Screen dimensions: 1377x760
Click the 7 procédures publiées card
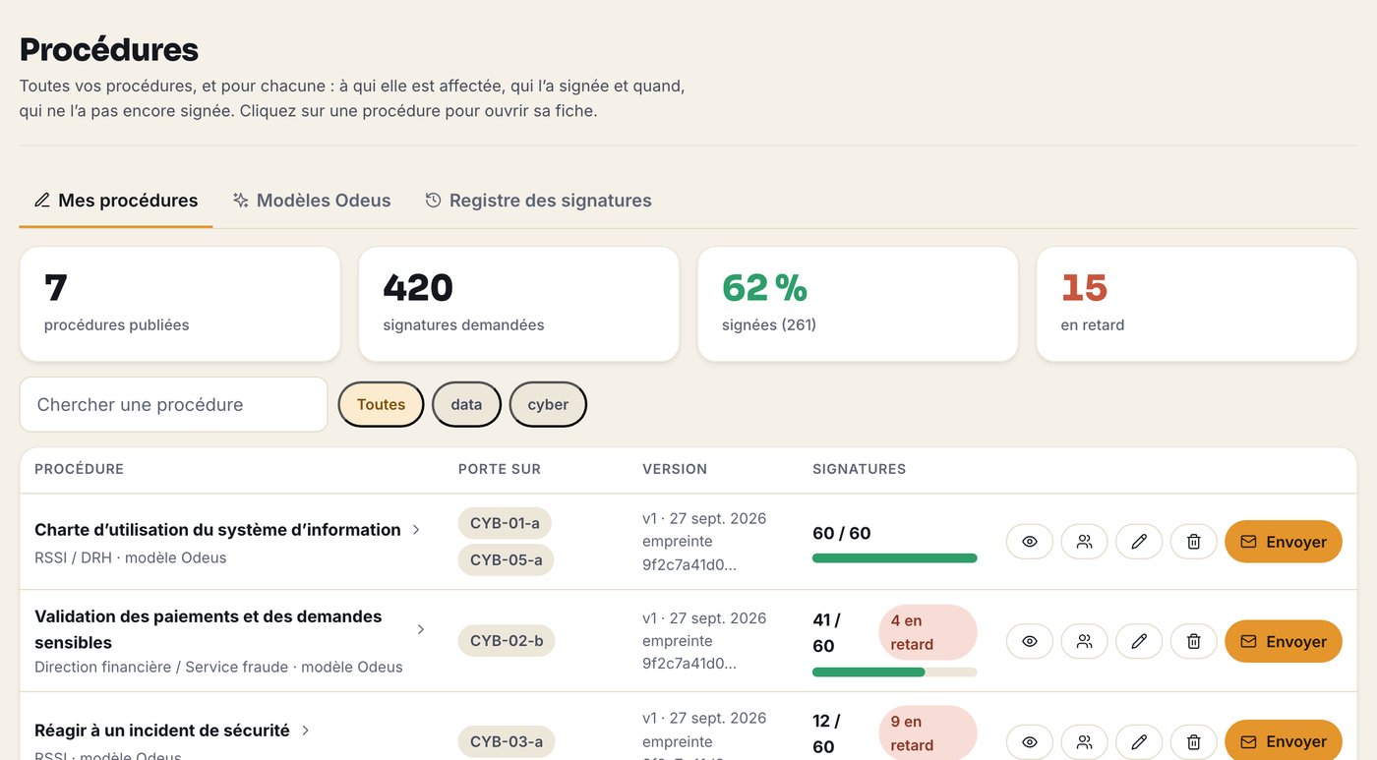point(180,304)
